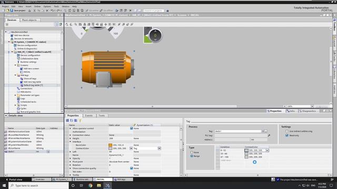337x189 pixels.
Task: Toggle the Read only checkbox
Action: click(287, 135)
